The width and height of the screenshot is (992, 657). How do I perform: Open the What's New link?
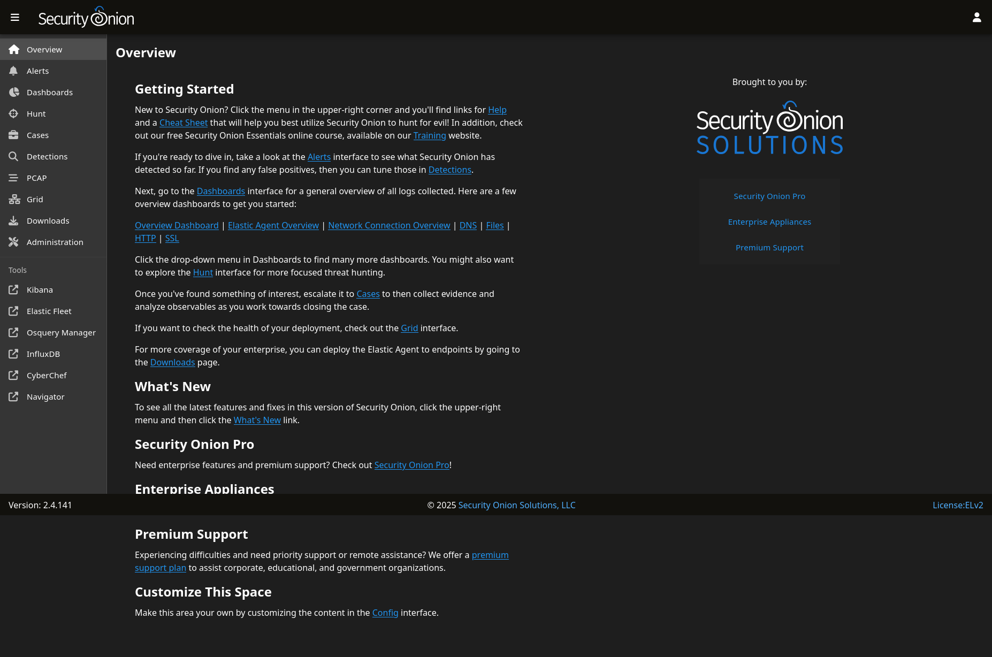click(x=257, y=420)
